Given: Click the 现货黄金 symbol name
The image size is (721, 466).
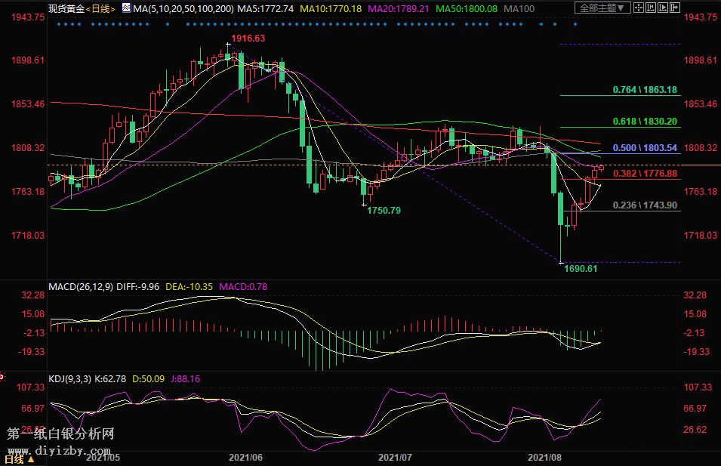Looking at the screenshot, I should (x=65, y=8).
